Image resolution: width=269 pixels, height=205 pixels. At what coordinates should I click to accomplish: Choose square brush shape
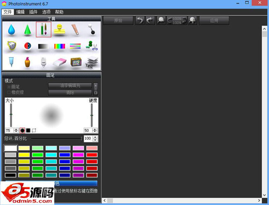click(28, 131)
